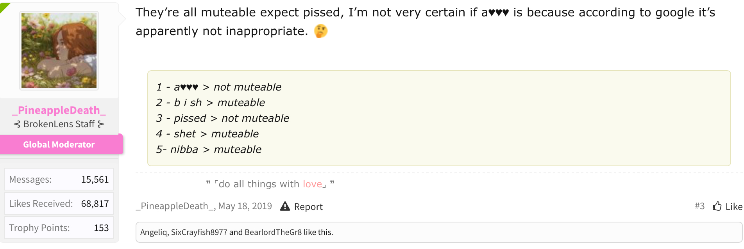This screenshot has width=744, height=249.
Task: Open author _PineappleDeath_ link under post
Action: 175,206
